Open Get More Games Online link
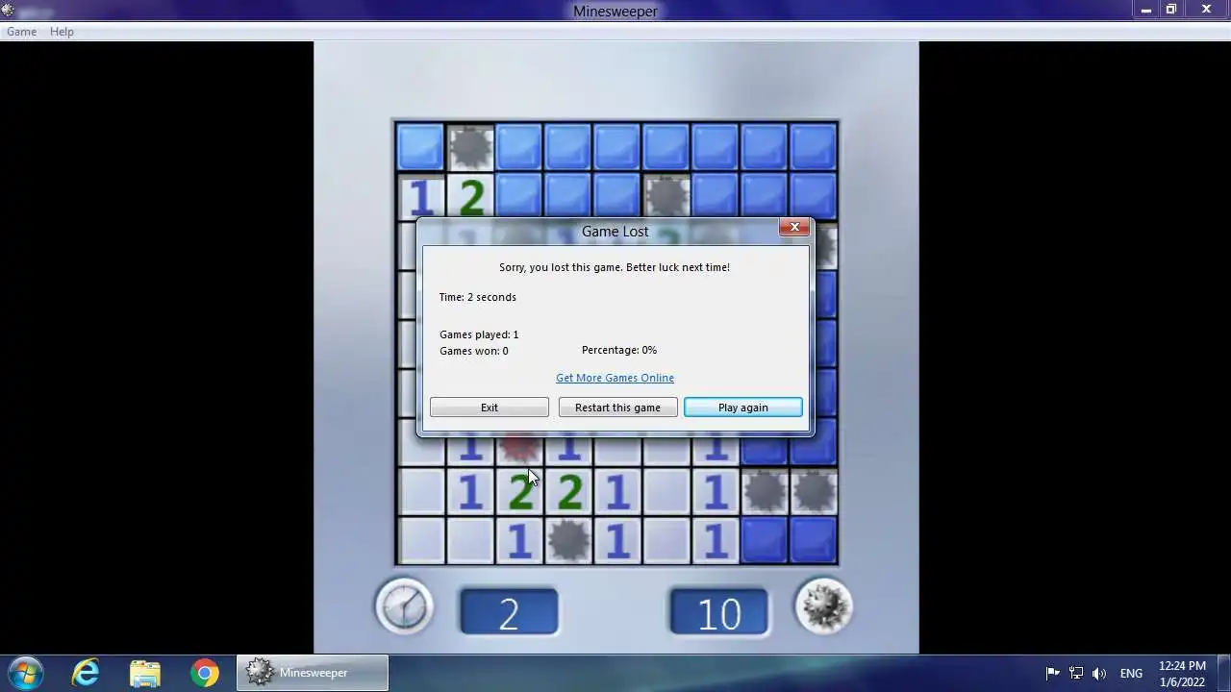Viewport: 1231px width, 692px height. 615,378
